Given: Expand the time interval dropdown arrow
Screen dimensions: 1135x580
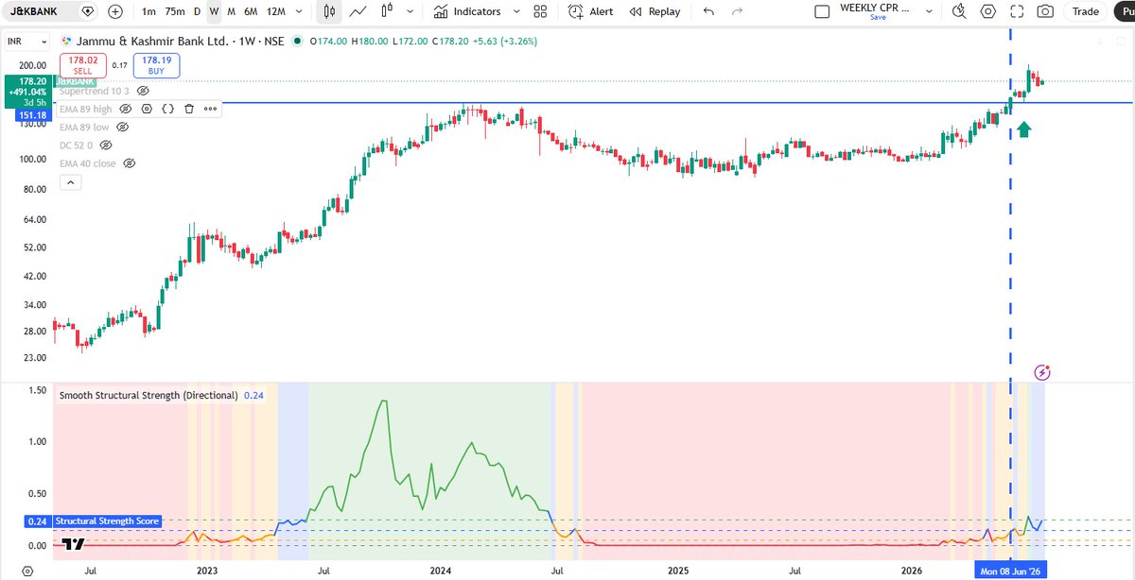Looking at the screenshot, I should coord(300,11).
